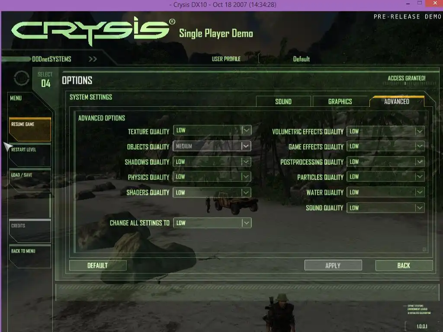Click the Texture Quality label

149,131
